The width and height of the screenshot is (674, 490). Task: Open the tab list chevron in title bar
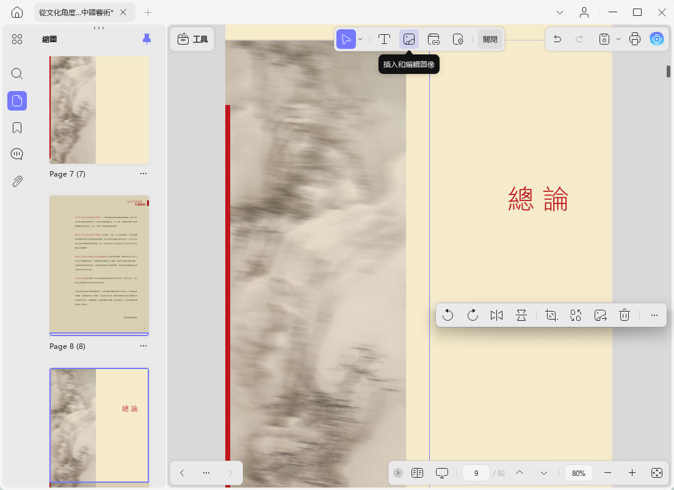(x=560, y=12)
